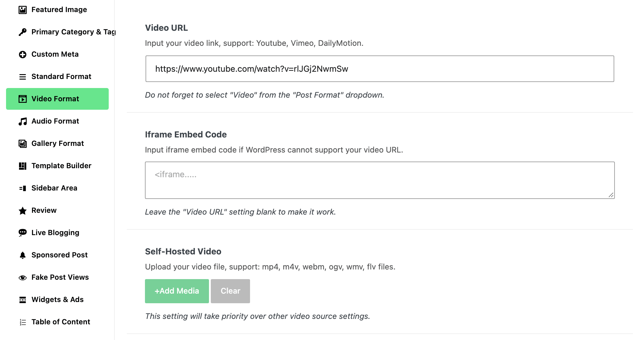
Task: Click the +Add Media button
Action: [x=177, y=291]
